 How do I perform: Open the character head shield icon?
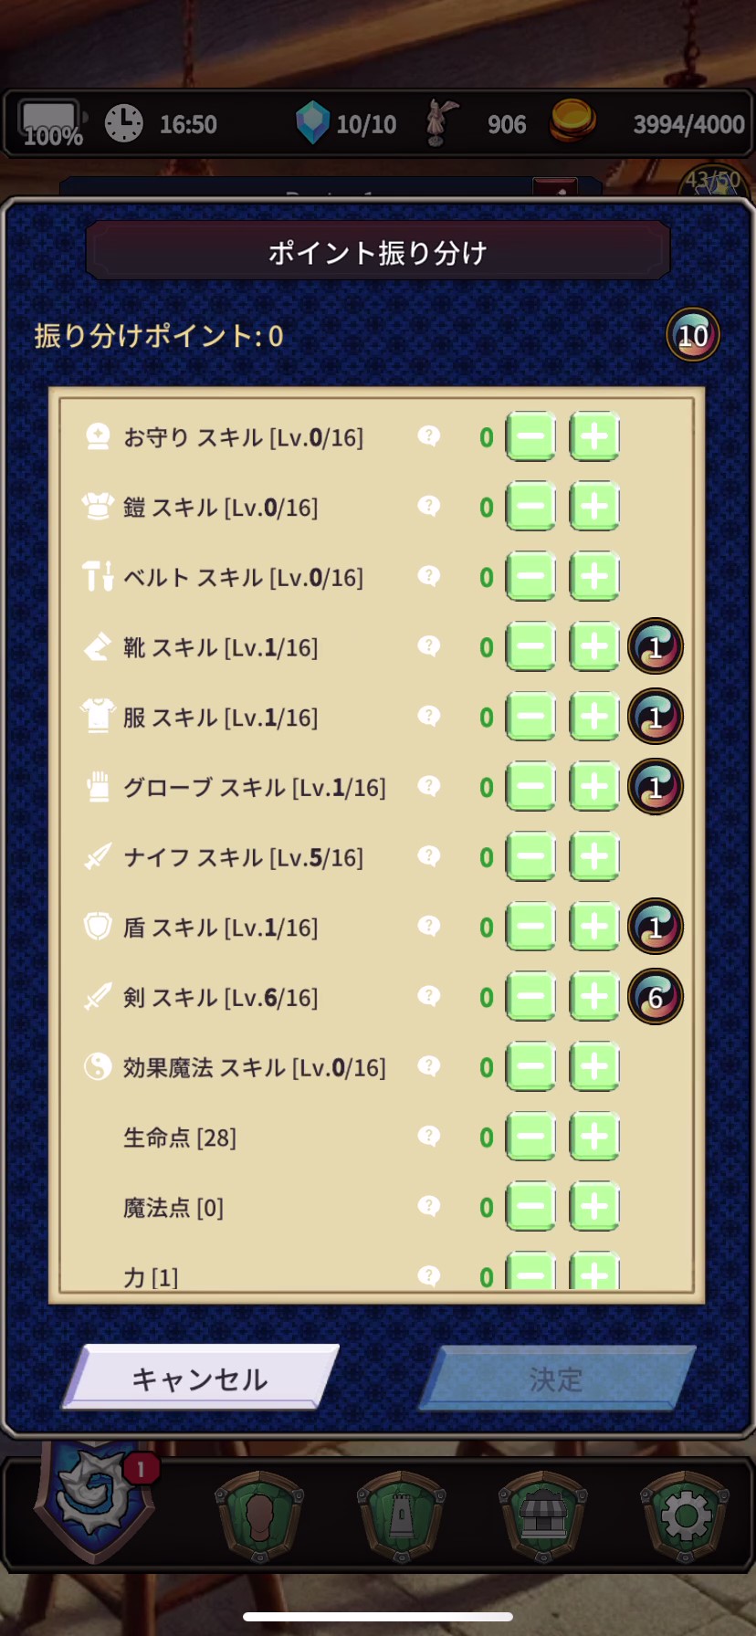coord(259,1516)
